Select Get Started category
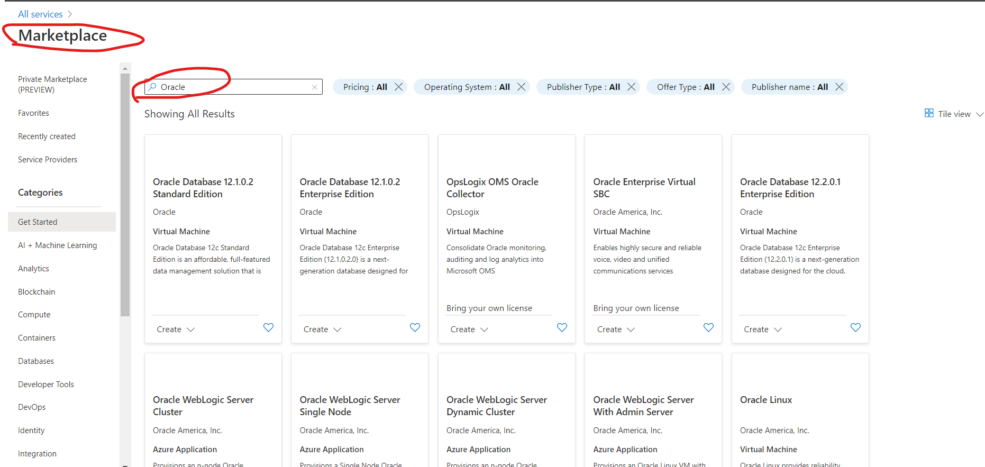This screenshot has width=985, height=467. point(62,222)
